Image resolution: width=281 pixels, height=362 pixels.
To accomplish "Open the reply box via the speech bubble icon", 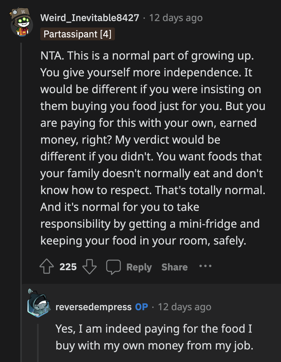I will pyautogui.click(x=114, y=266).
